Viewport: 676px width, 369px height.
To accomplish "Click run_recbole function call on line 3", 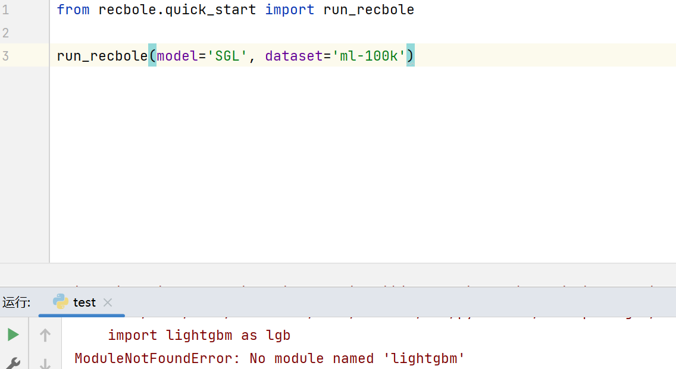I will coord(102,56).
